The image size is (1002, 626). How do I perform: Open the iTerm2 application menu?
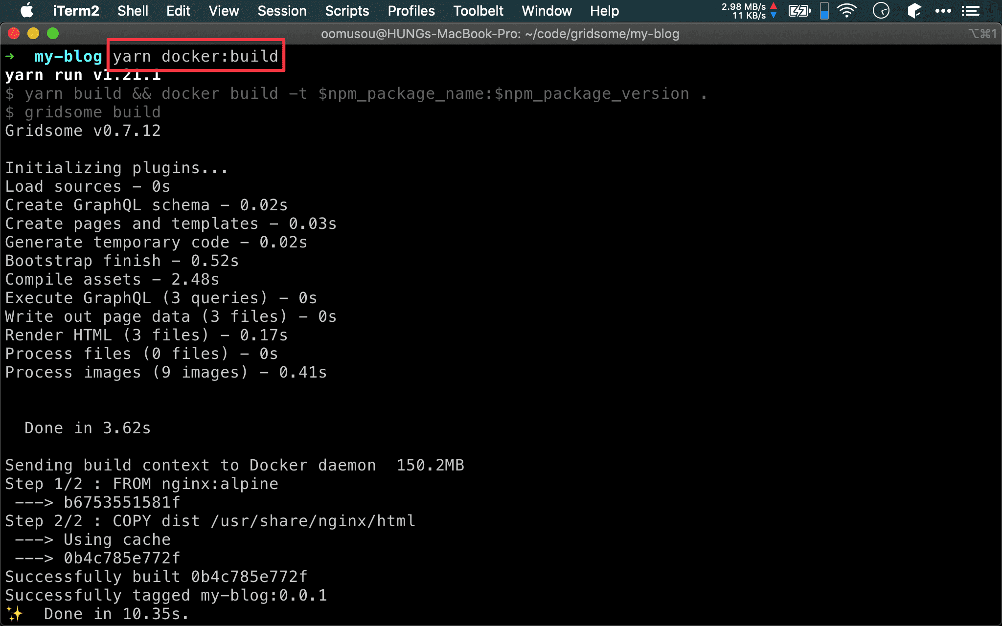[x=76, y=11]
